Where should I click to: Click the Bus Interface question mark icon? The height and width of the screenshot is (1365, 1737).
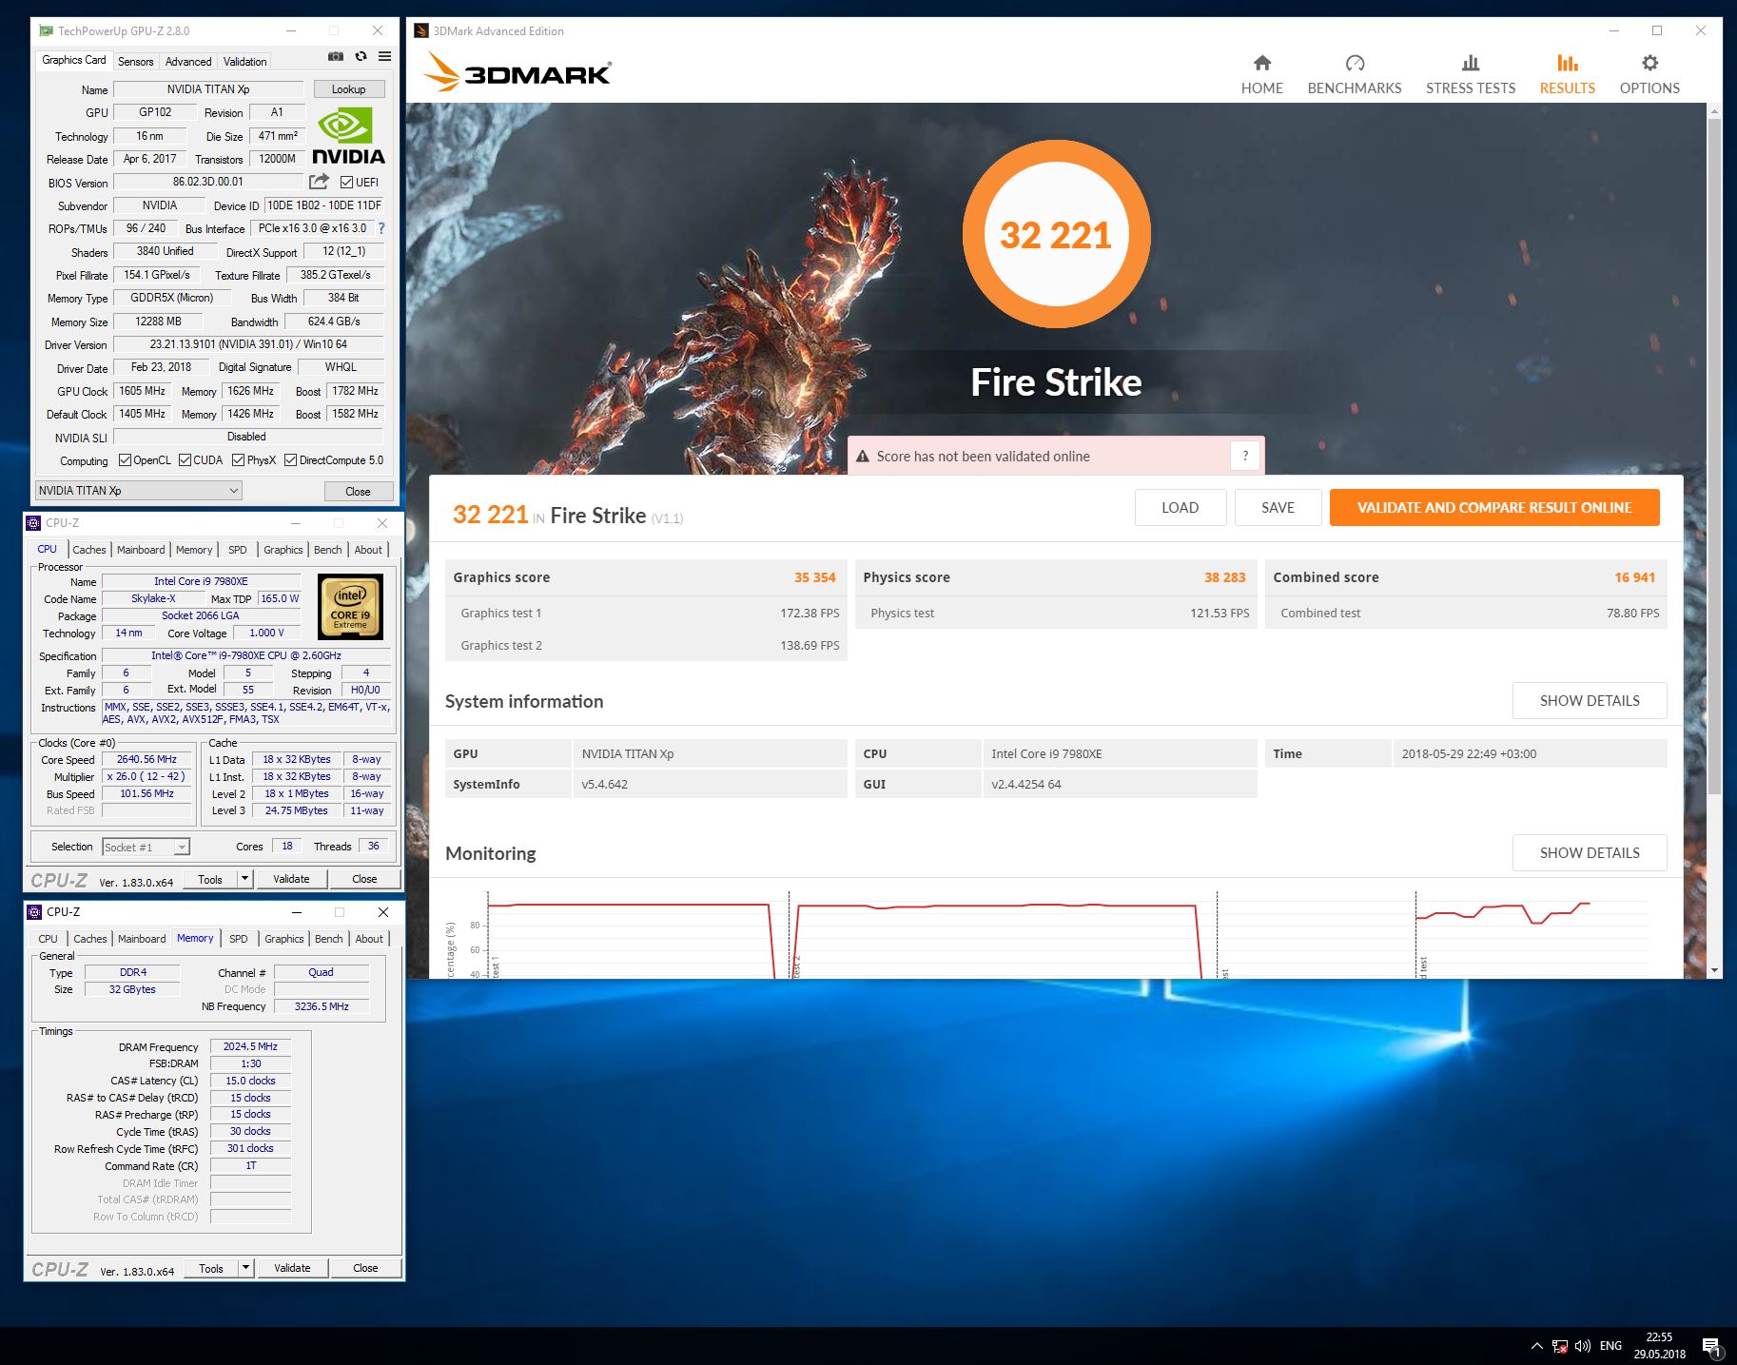(x=381, y=228)
